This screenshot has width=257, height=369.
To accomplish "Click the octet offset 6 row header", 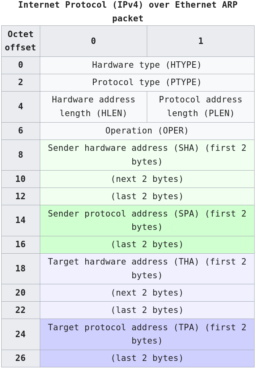I will 21,131.
